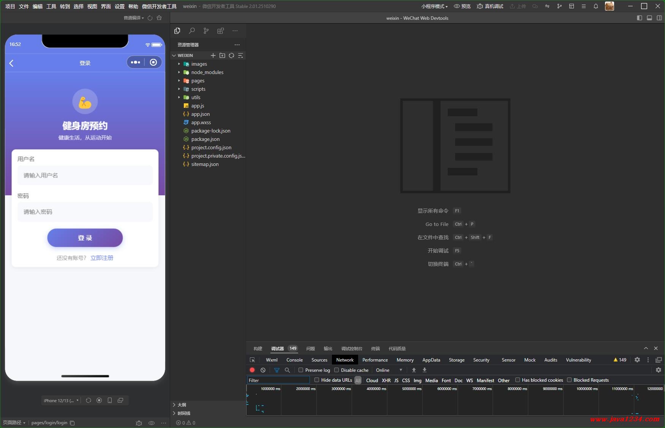The width and height of the screenshot is (665, 428).
Task: Open the extensions icon in sidebar
Action: coord(220,31)
